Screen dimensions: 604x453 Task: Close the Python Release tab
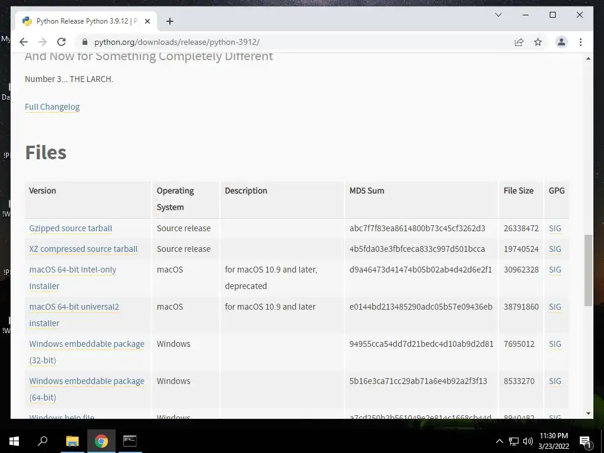(147, 21)
